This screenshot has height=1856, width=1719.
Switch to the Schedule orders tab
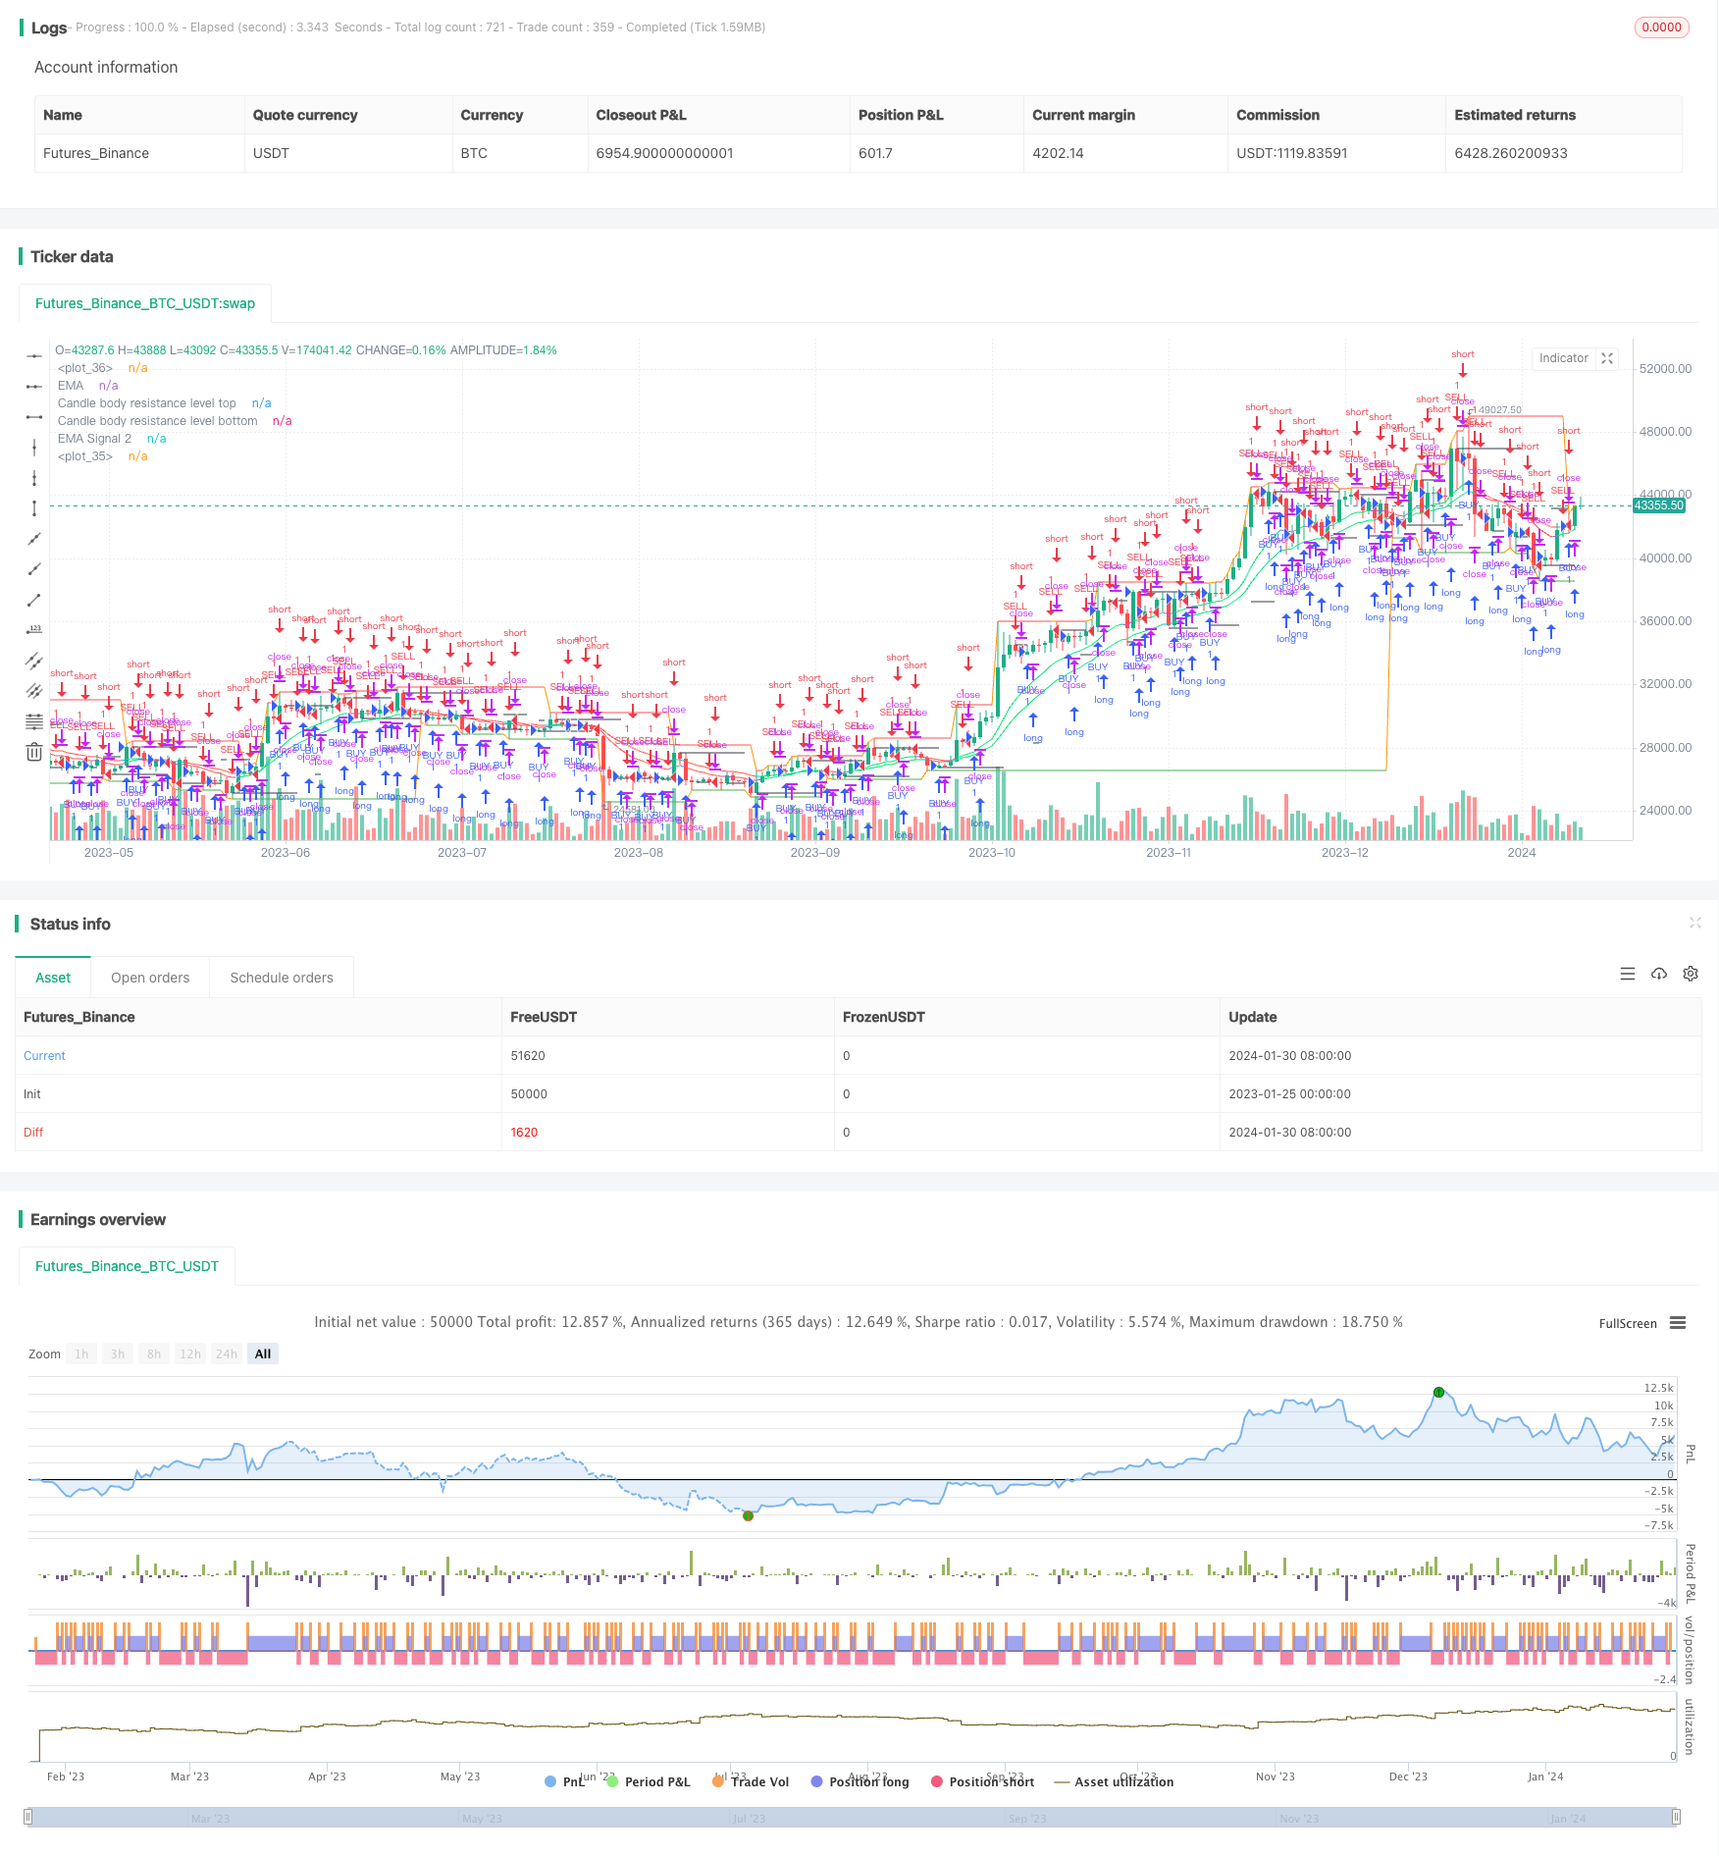pos(282,978)
